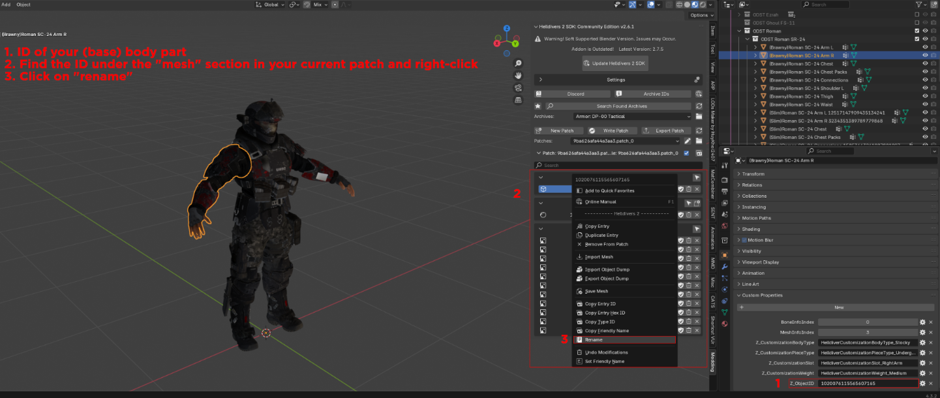The image size is (940, 398).
Task: Click the camera view icon in viewport
Action: pos(518,87)
